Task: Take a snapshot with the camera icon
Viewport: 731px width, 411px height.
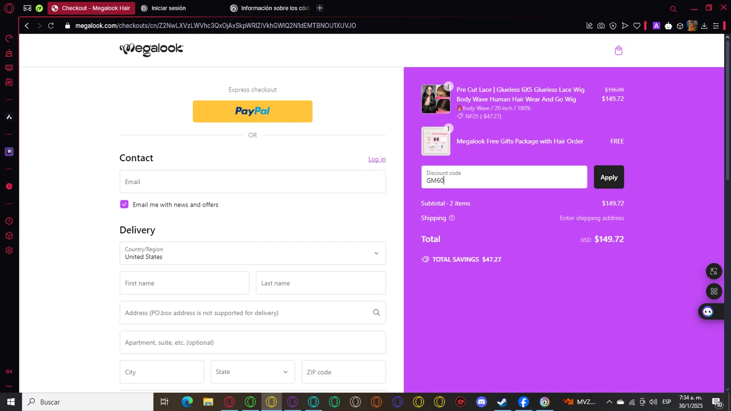Action: tap(601, 26)
